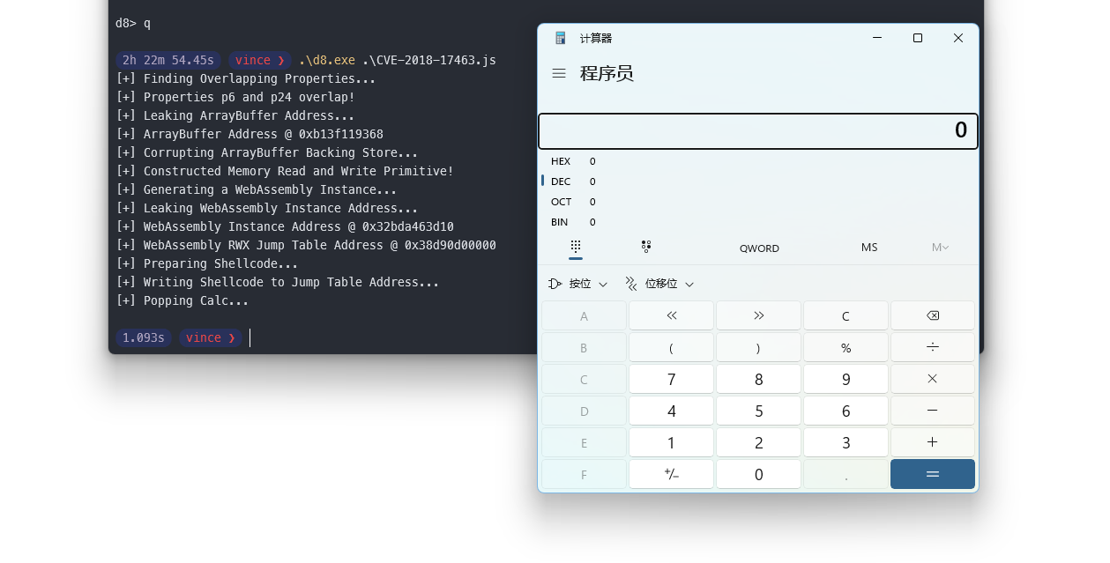Click the WebAssembly instance address 0x32bda463d10

click(408, 226)
